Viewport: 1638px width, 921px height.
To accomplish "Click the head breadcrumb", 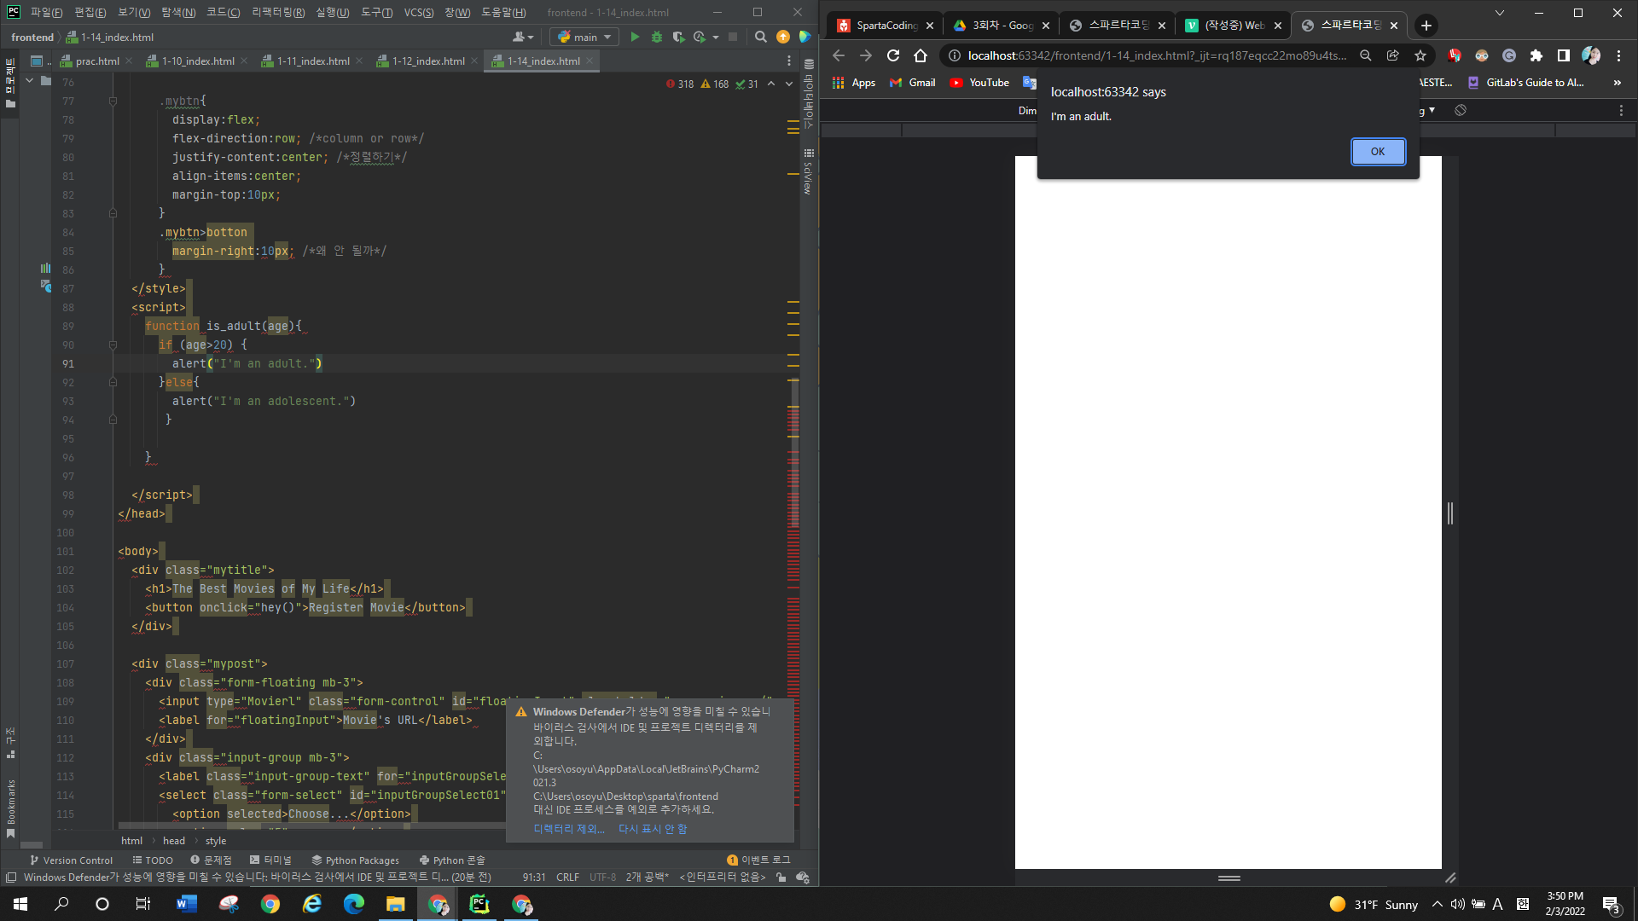I will [x=174, y=841].
